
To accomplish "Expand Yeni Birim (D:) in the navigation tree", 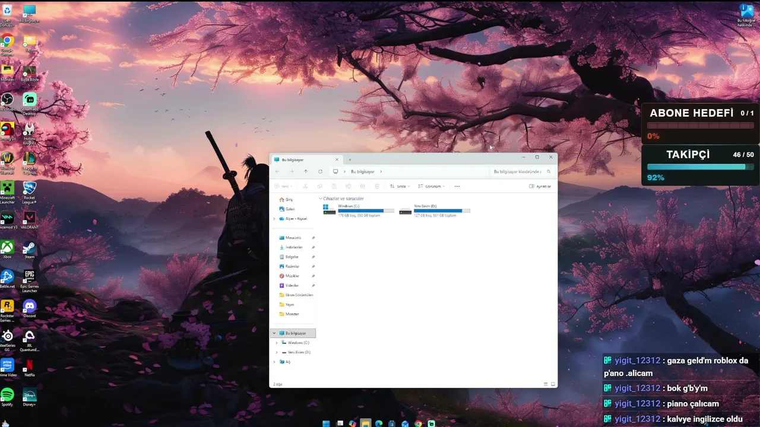I will 277,352.
